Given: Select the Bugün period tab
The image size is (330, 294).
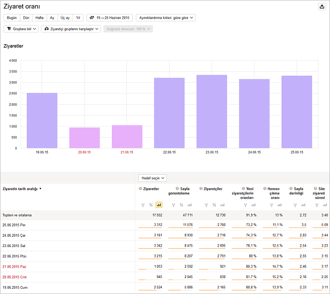Looking at the screenshot, I should pyautogui.click(x=12, y=18).
